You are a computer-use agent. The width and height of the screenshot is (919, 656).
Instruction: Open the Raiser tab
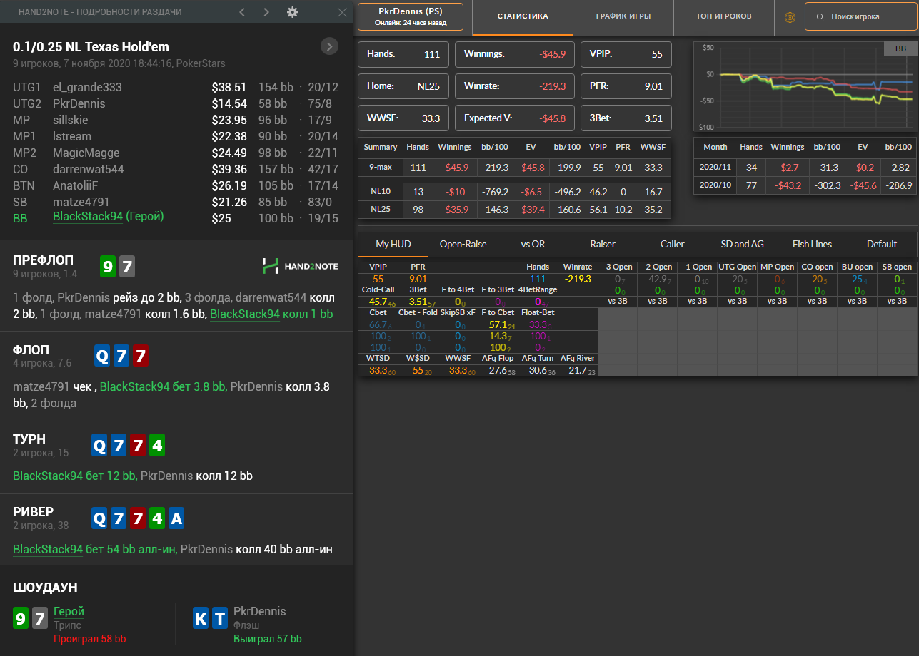coord(603,244)
